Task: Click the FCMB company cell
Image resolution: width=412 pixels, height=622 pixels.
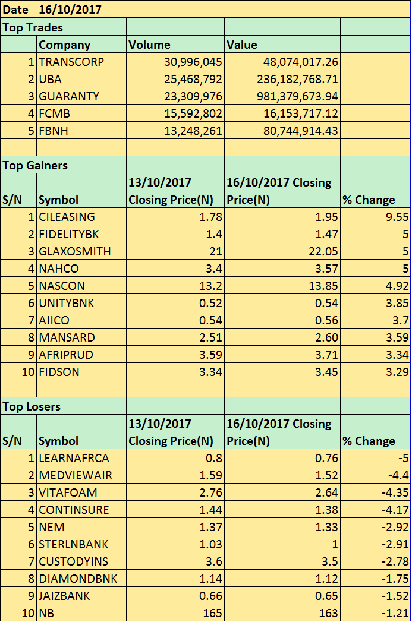Action: (x=81, y=113)
